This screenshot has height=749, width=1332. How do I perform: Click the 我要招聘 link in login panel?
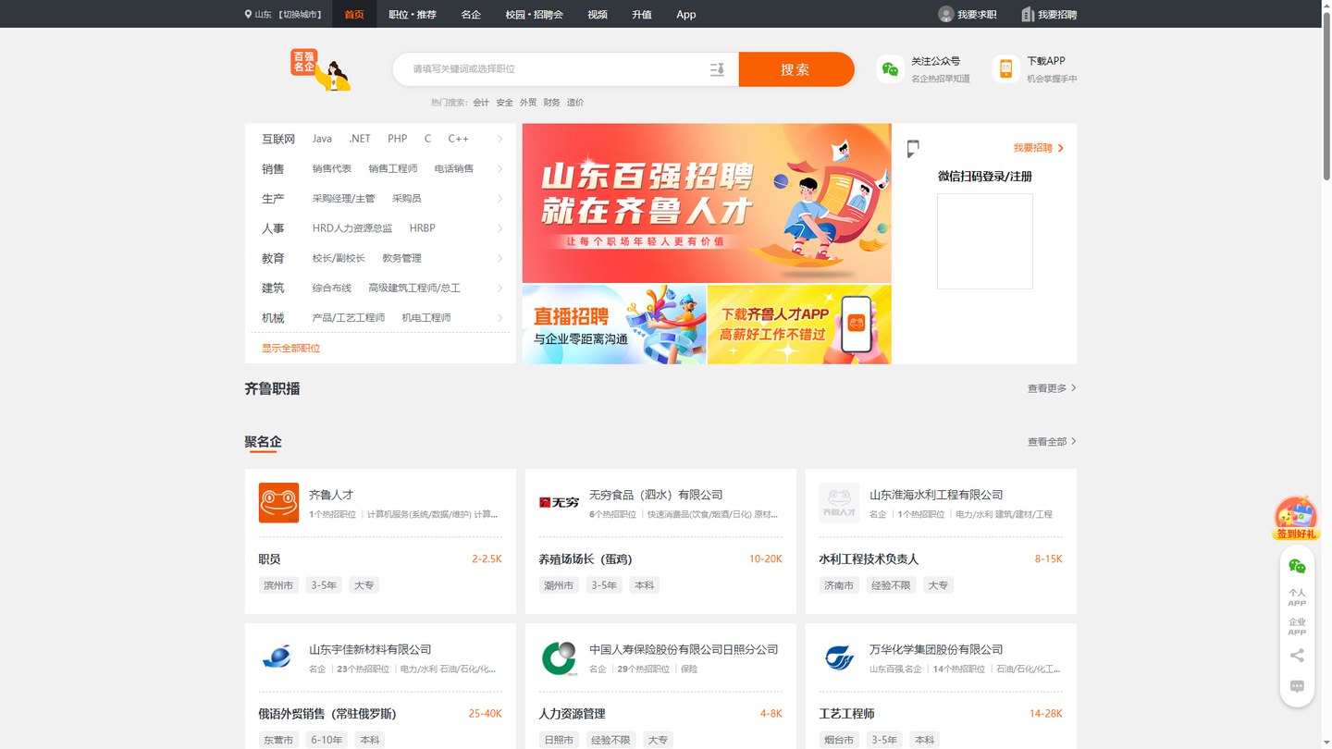pos(1038,148)
